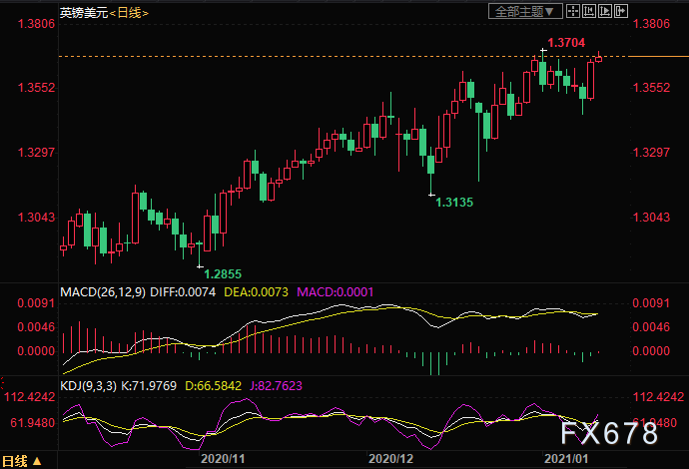Viewport: 689px width, 469px height.
Task: Click the 2021/01 date axis label
Action: [x=566, y=459]
